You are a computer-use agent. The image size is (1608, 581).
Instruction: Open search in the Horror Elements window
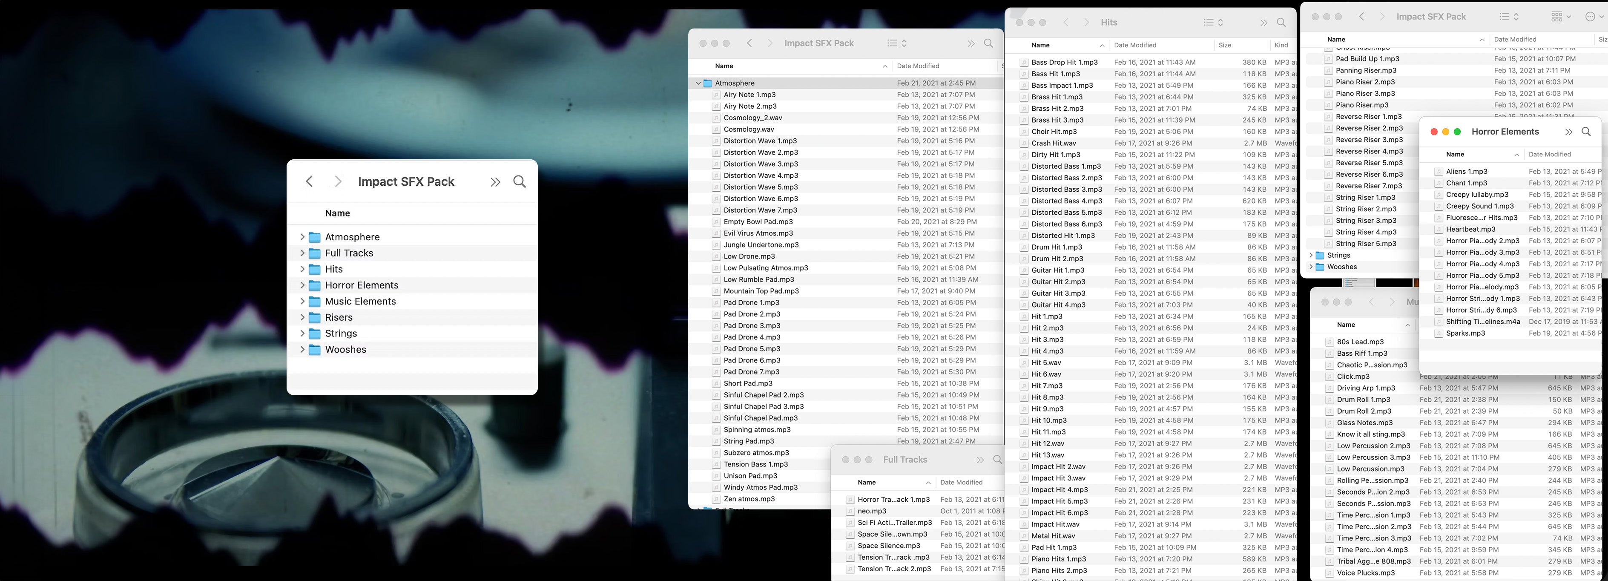(x=1586, y=132)
